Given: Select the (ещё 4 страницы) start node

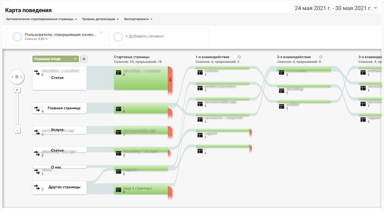Looking at the screenshot, I should 141,190.
